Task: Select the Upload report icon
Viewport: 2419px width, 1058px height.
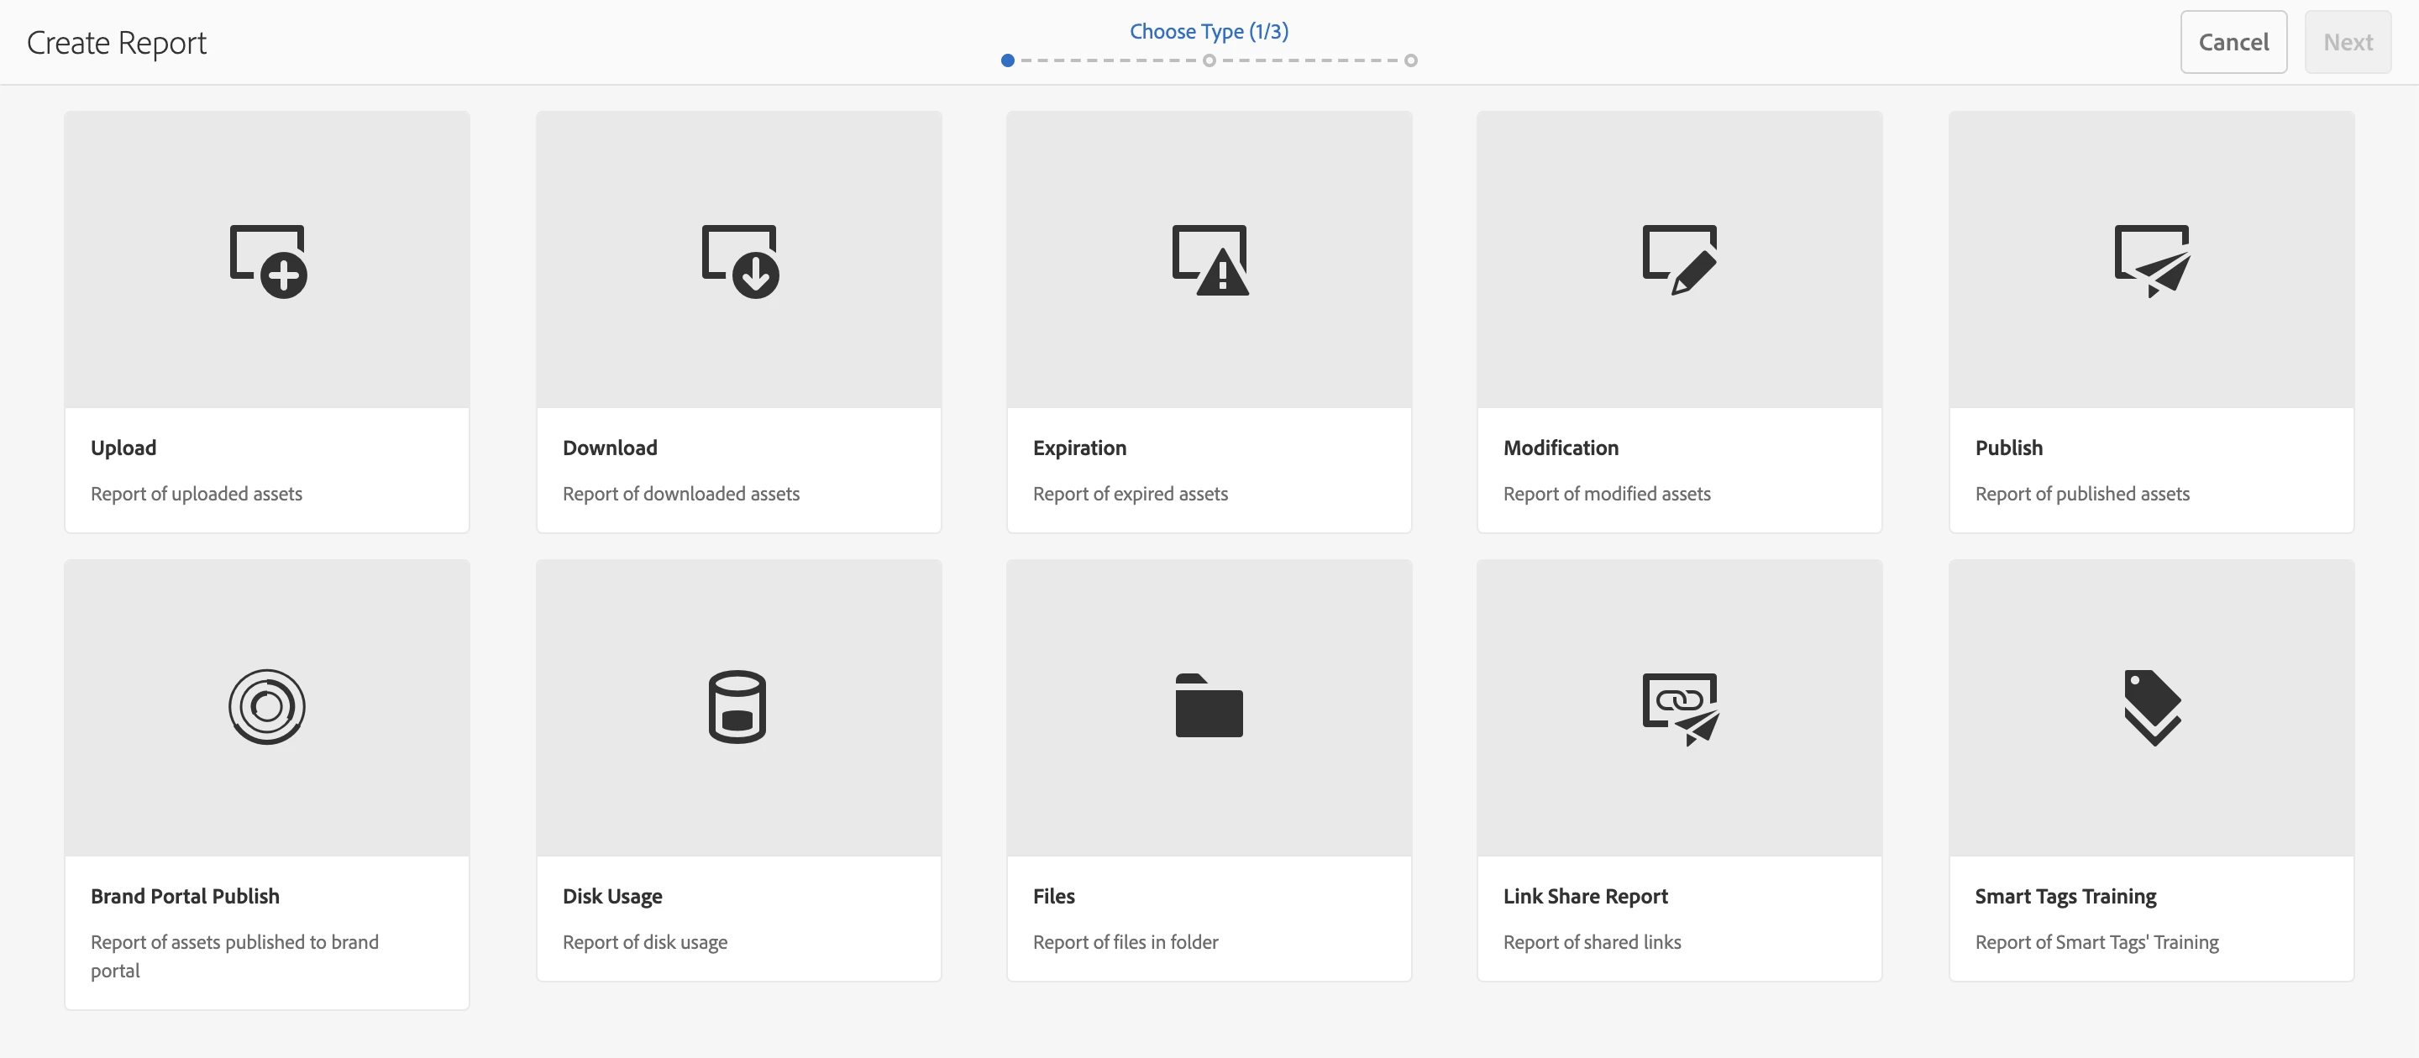Action: (x=269, y=261)
